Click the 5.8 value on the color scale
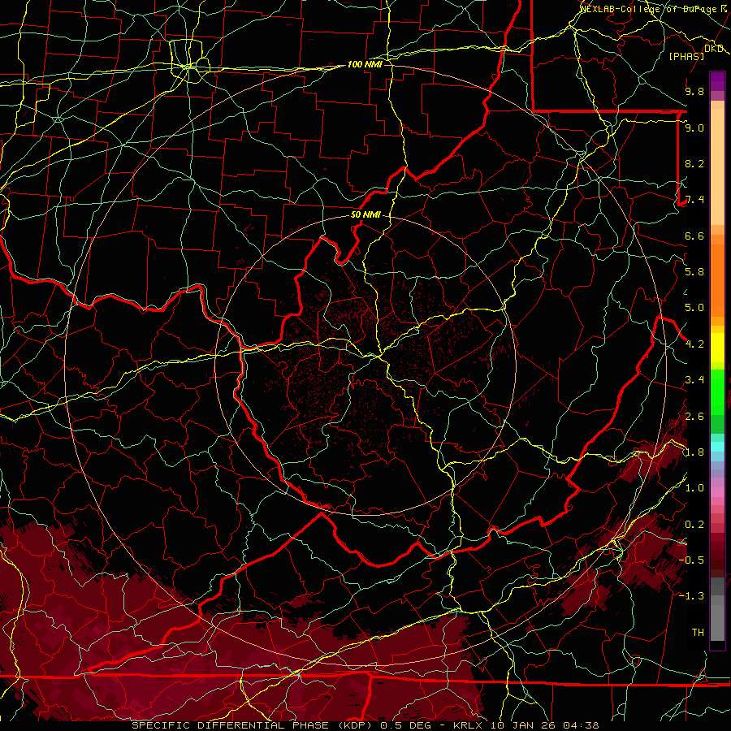Image resolution: width=731 pixels, height=731 pixels. 694,272
